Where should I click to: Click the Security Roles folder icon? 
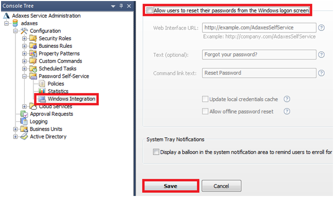pyautogui.click(x=33, y=39)
